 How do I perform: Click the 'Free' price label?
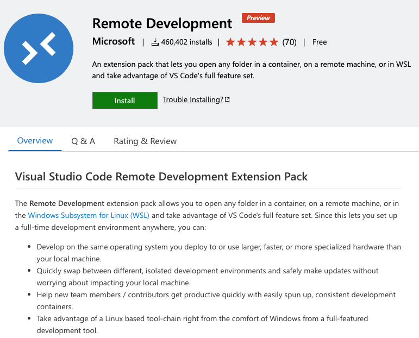click(x=320, y=42)
